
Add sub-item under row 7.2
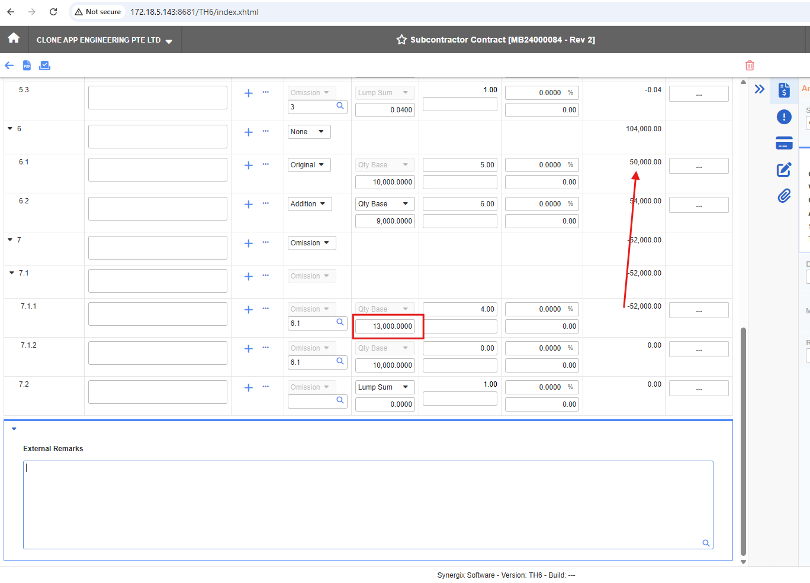tap(249, 387)
